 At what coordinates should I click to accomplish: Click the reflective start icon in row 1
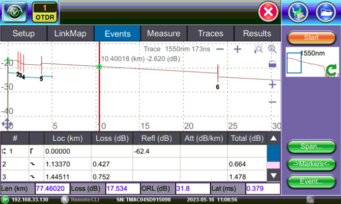click(32, 151)
